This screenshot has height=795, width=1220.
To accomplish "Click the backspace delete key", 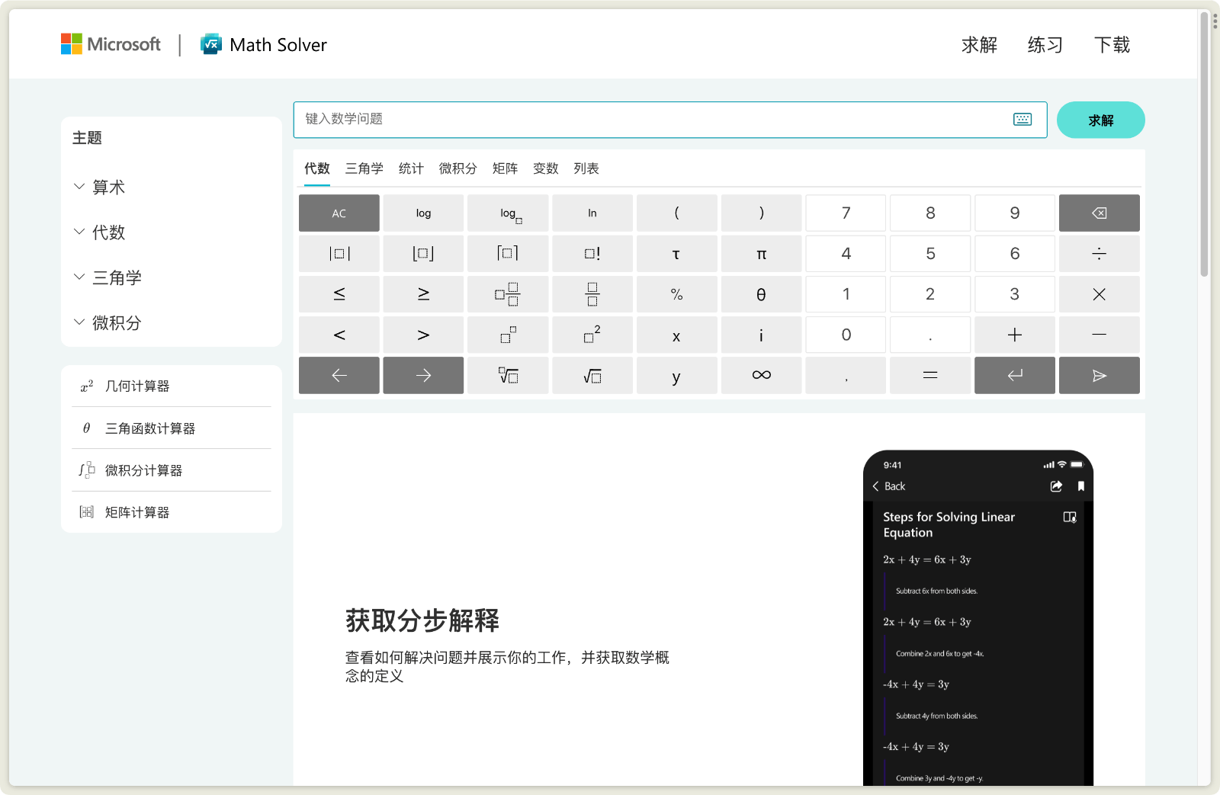I will pos(1099,213).
